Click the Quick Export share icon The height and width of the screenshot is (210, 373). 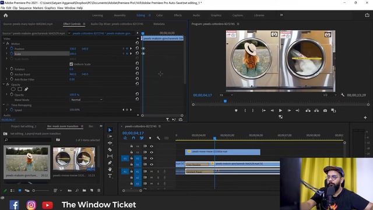click(x=367, y=15)
